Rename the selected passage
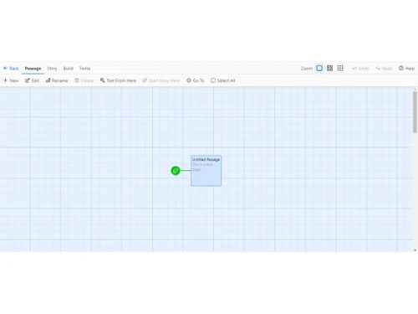 click(57, 80)
